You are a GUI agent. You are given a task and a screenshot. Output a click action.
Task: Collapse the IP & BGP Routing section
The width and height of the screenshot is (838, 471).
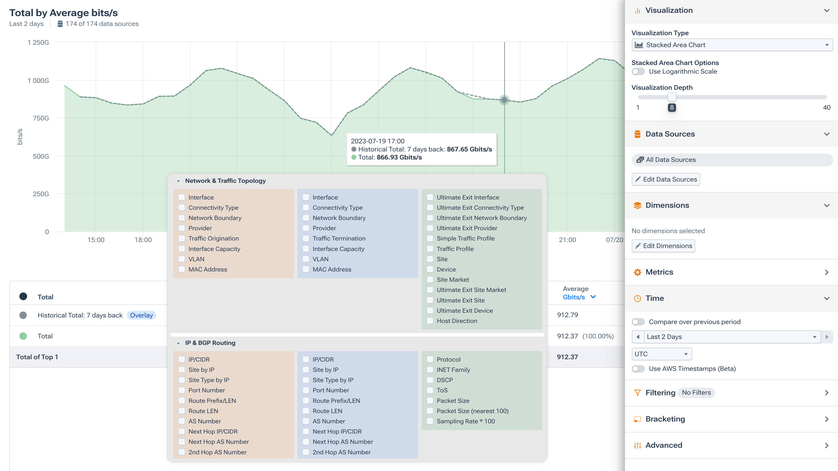tap(178, 343)
